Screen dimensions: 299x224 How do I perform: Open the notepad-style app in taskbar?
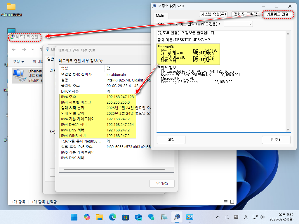164,217
